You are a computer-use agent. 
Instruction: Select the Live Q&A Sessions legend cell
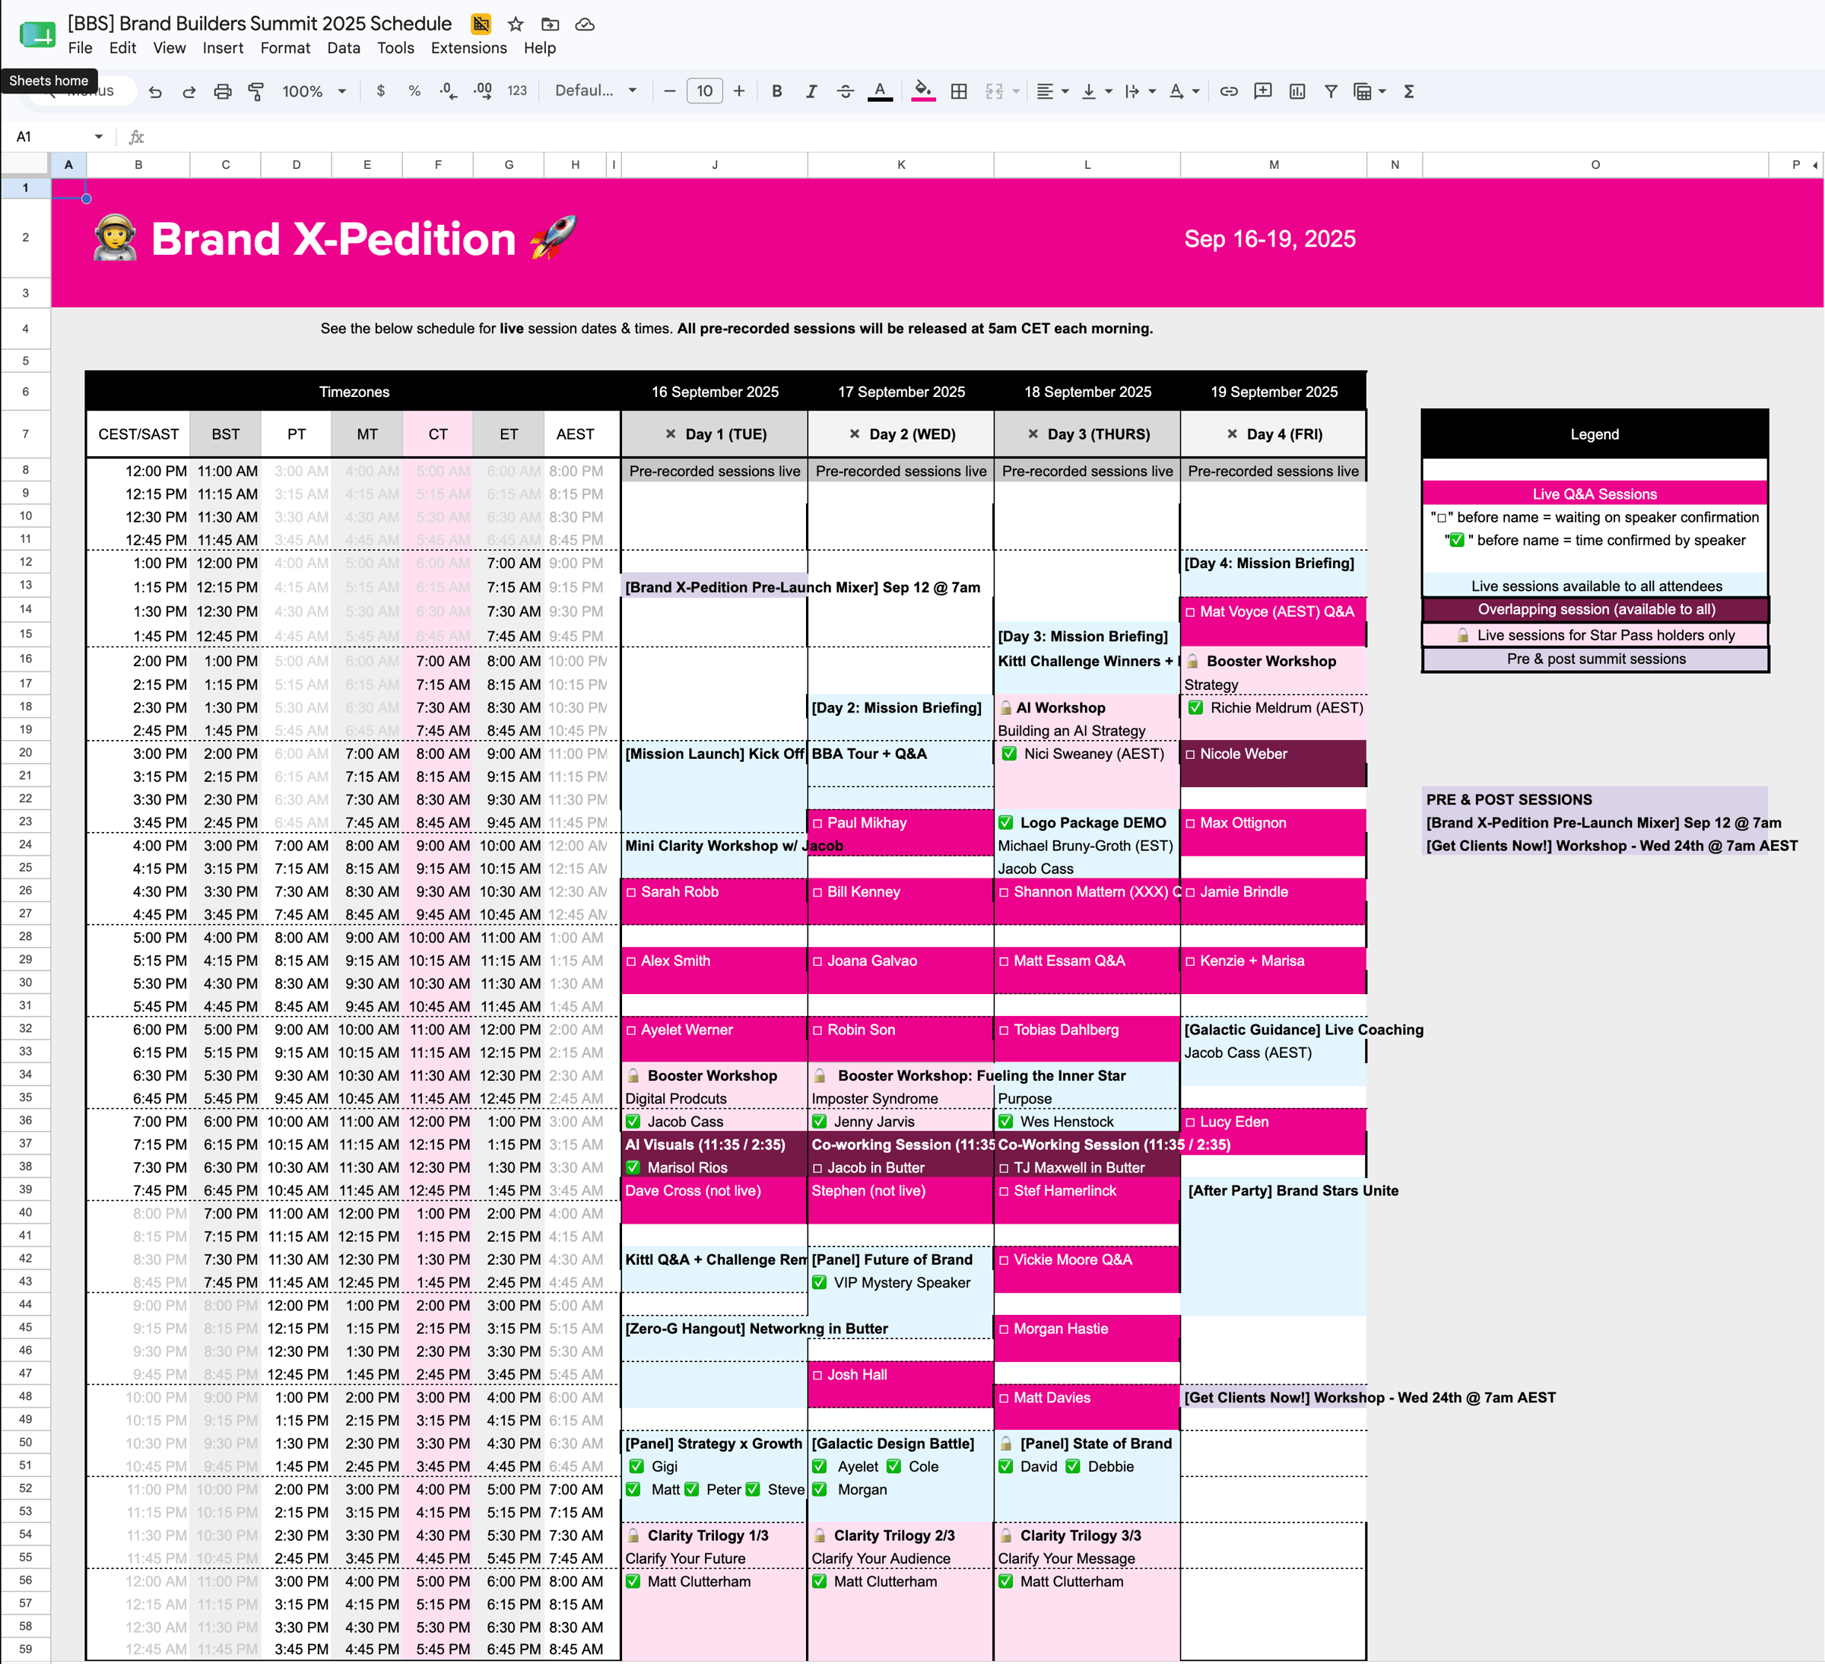click(1594, 494)
